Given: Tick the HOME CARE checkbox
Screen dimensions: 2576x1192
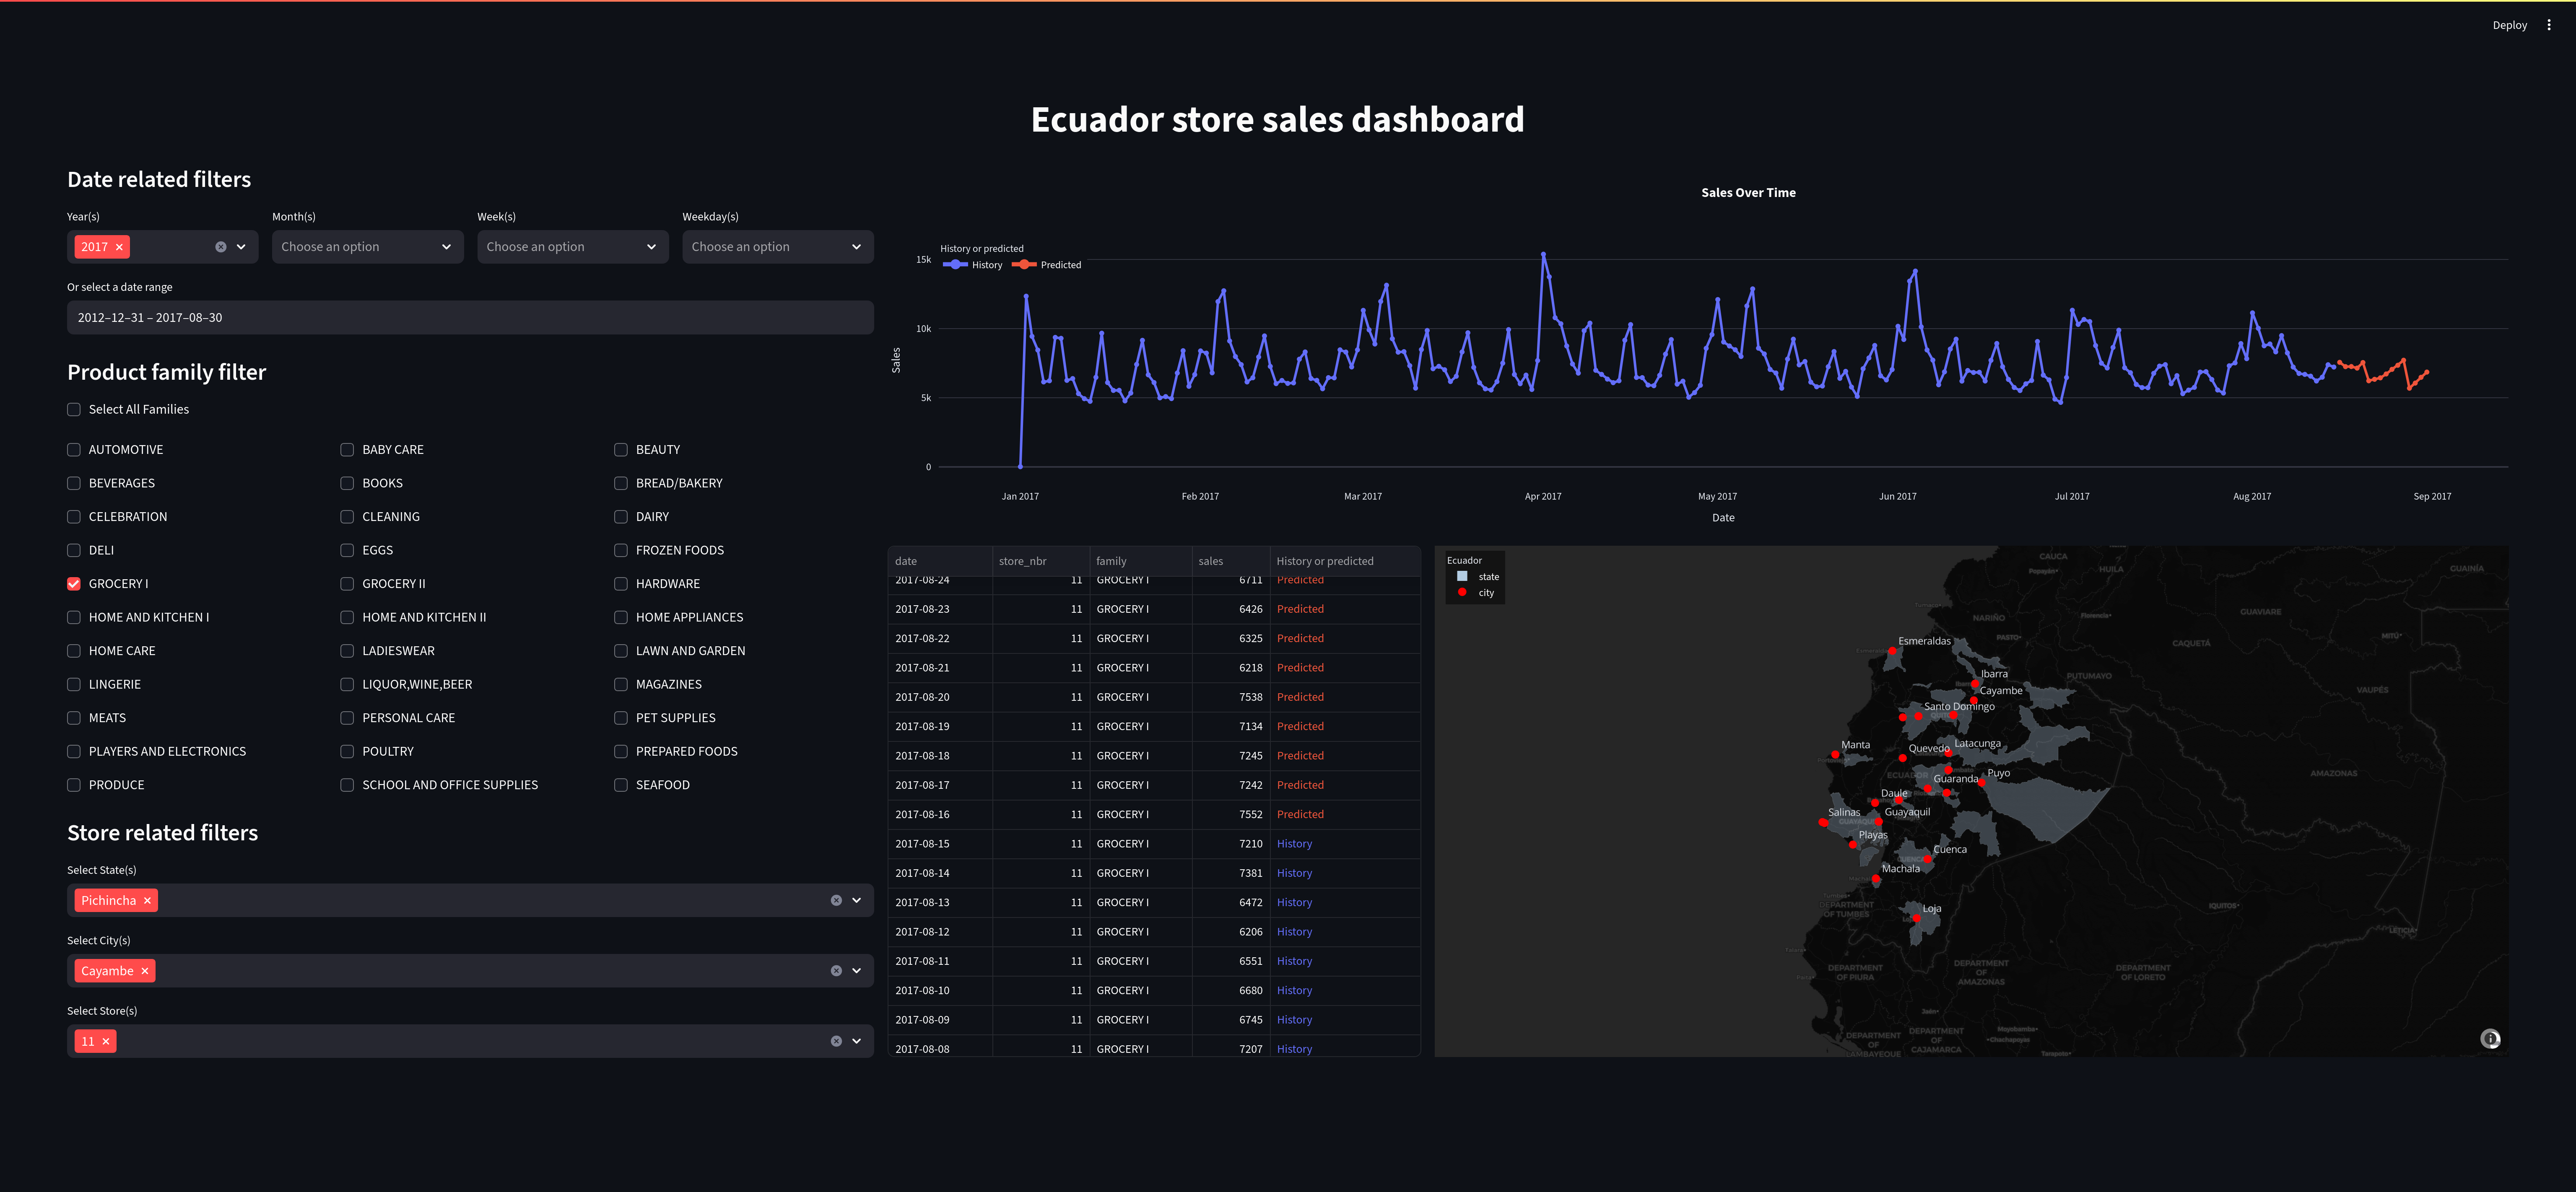Looking at the screenshot, I should coord(74,651).
